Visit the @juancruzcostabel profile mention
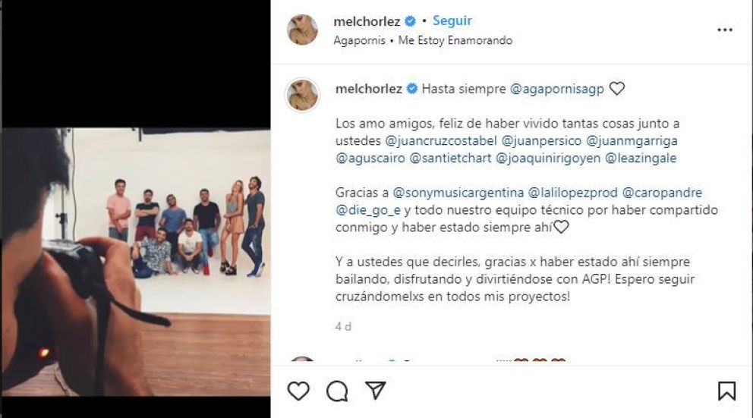 coord(441,141)
